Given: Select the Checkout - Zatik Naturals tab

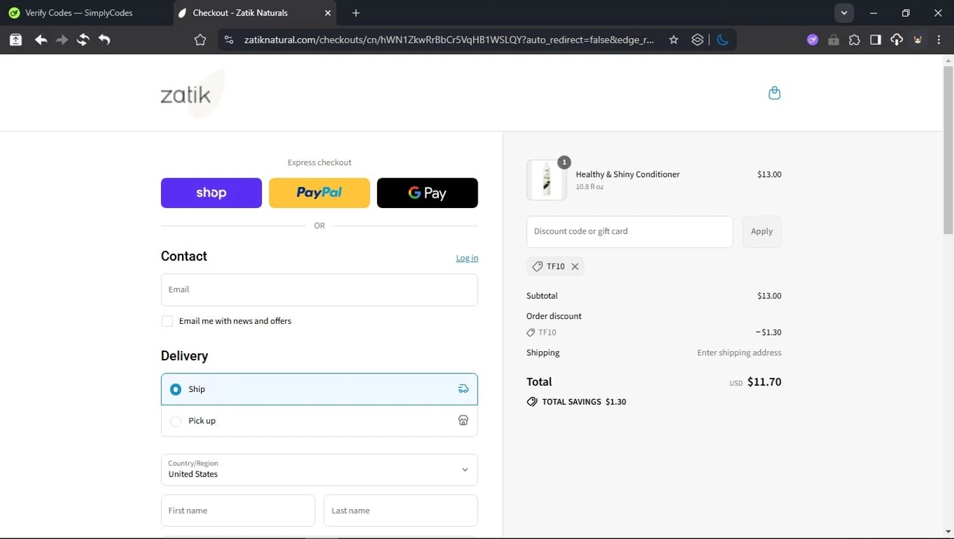Looking at the screenshot, I should click(x=254, y=13).
